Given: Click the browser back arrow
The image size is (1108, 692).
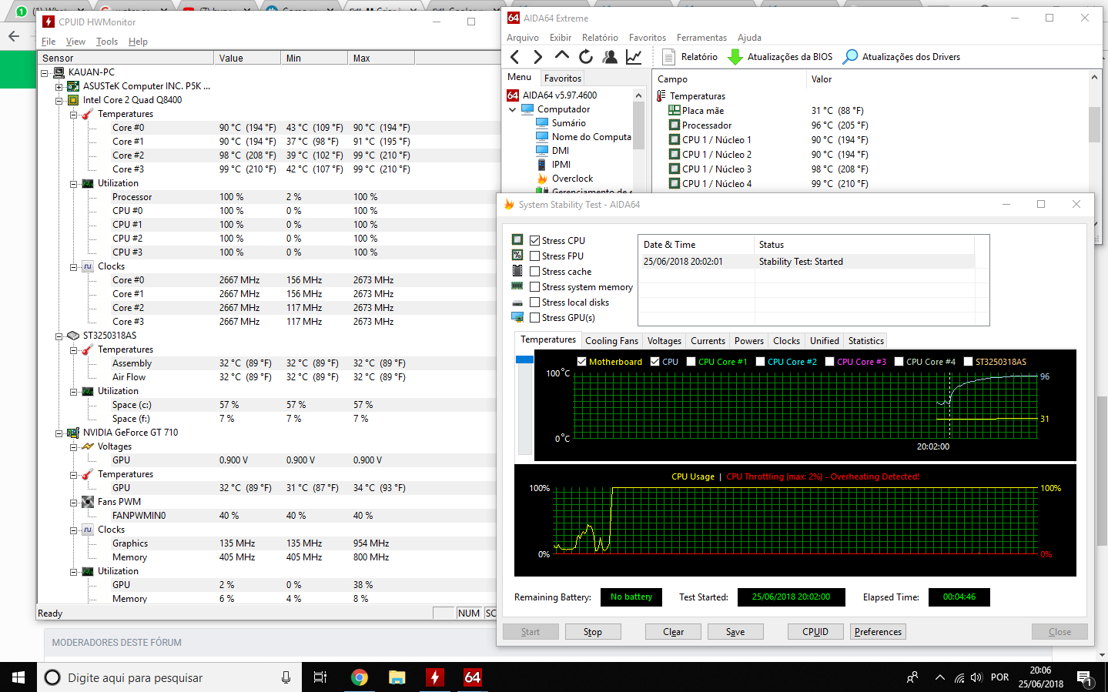Looking at the screenshot, I should 13,36.
